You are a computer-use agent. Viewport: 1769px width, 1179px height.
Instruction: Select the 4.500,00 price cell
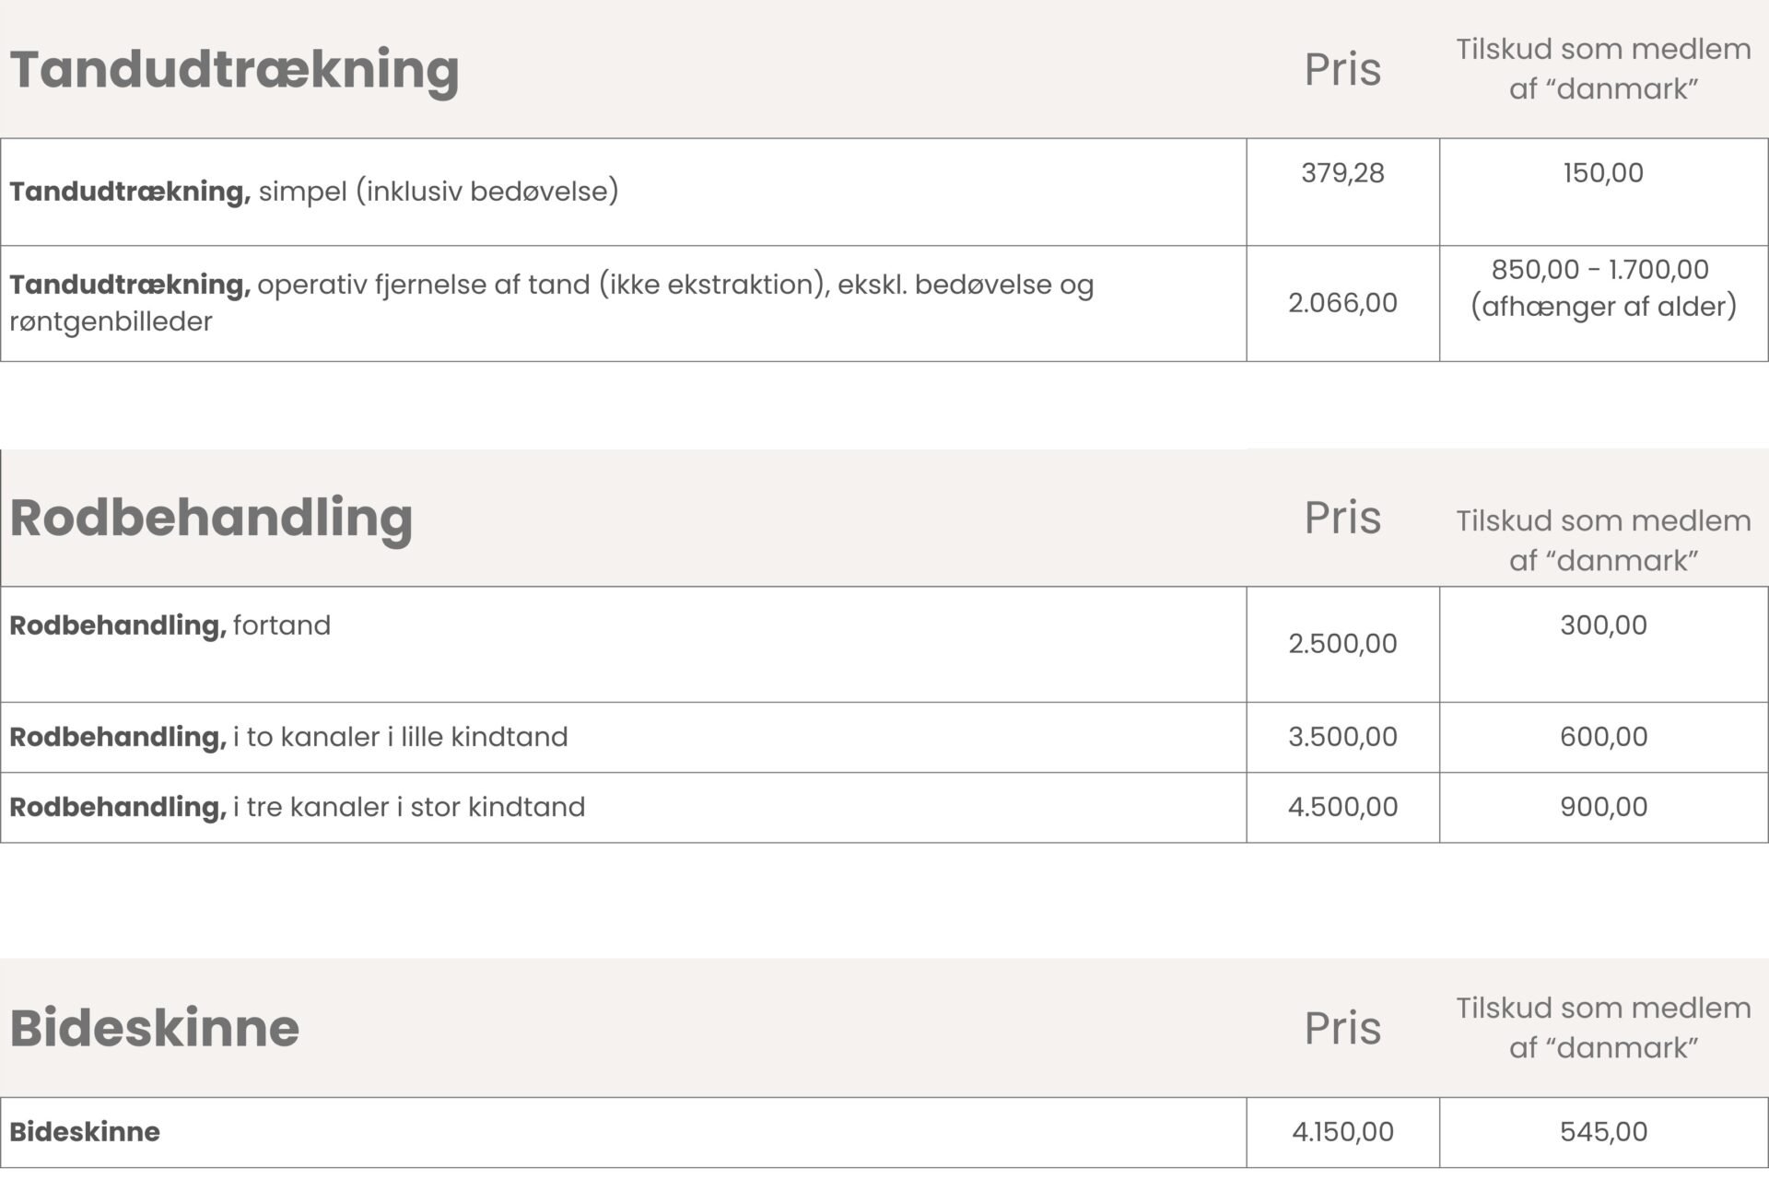1342,807
